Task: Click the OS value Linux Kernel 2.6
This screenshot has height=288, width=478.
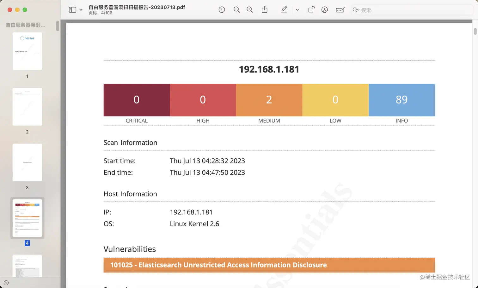Action: click(x=194, y=224)
